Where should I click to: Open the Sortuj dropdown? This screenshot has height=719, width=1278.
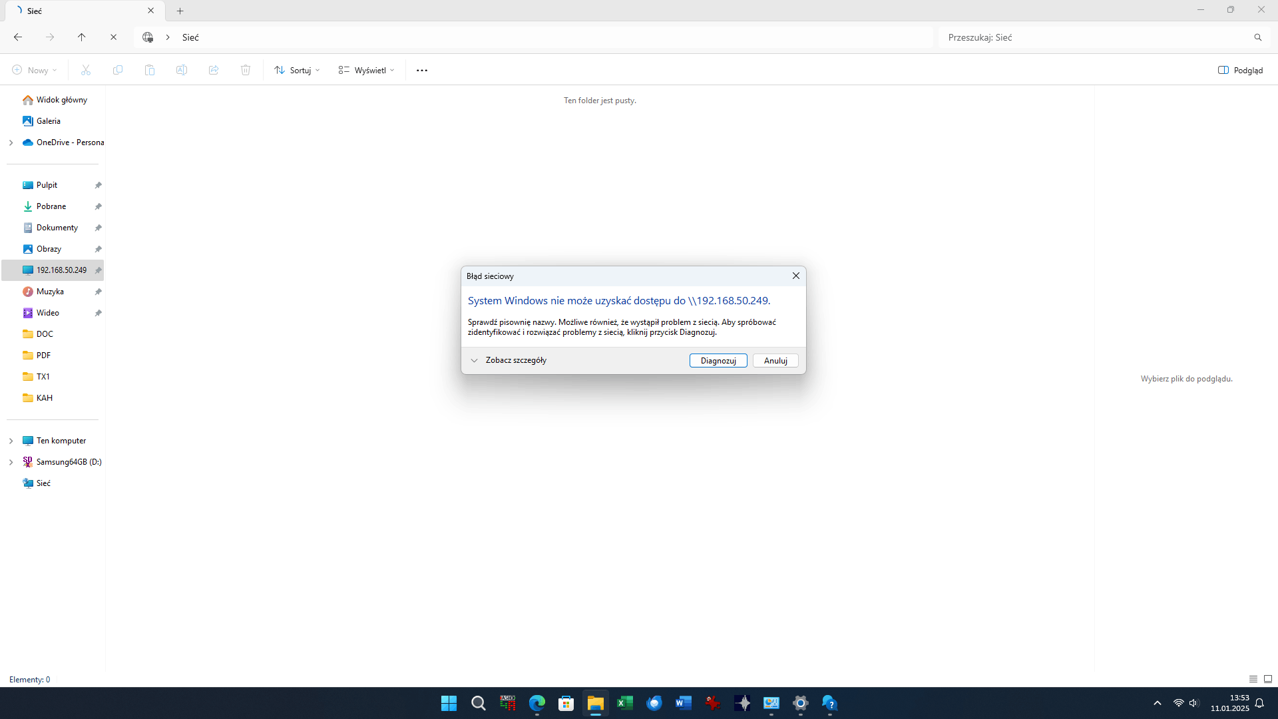pyautogui.click(x=297, y=70)
